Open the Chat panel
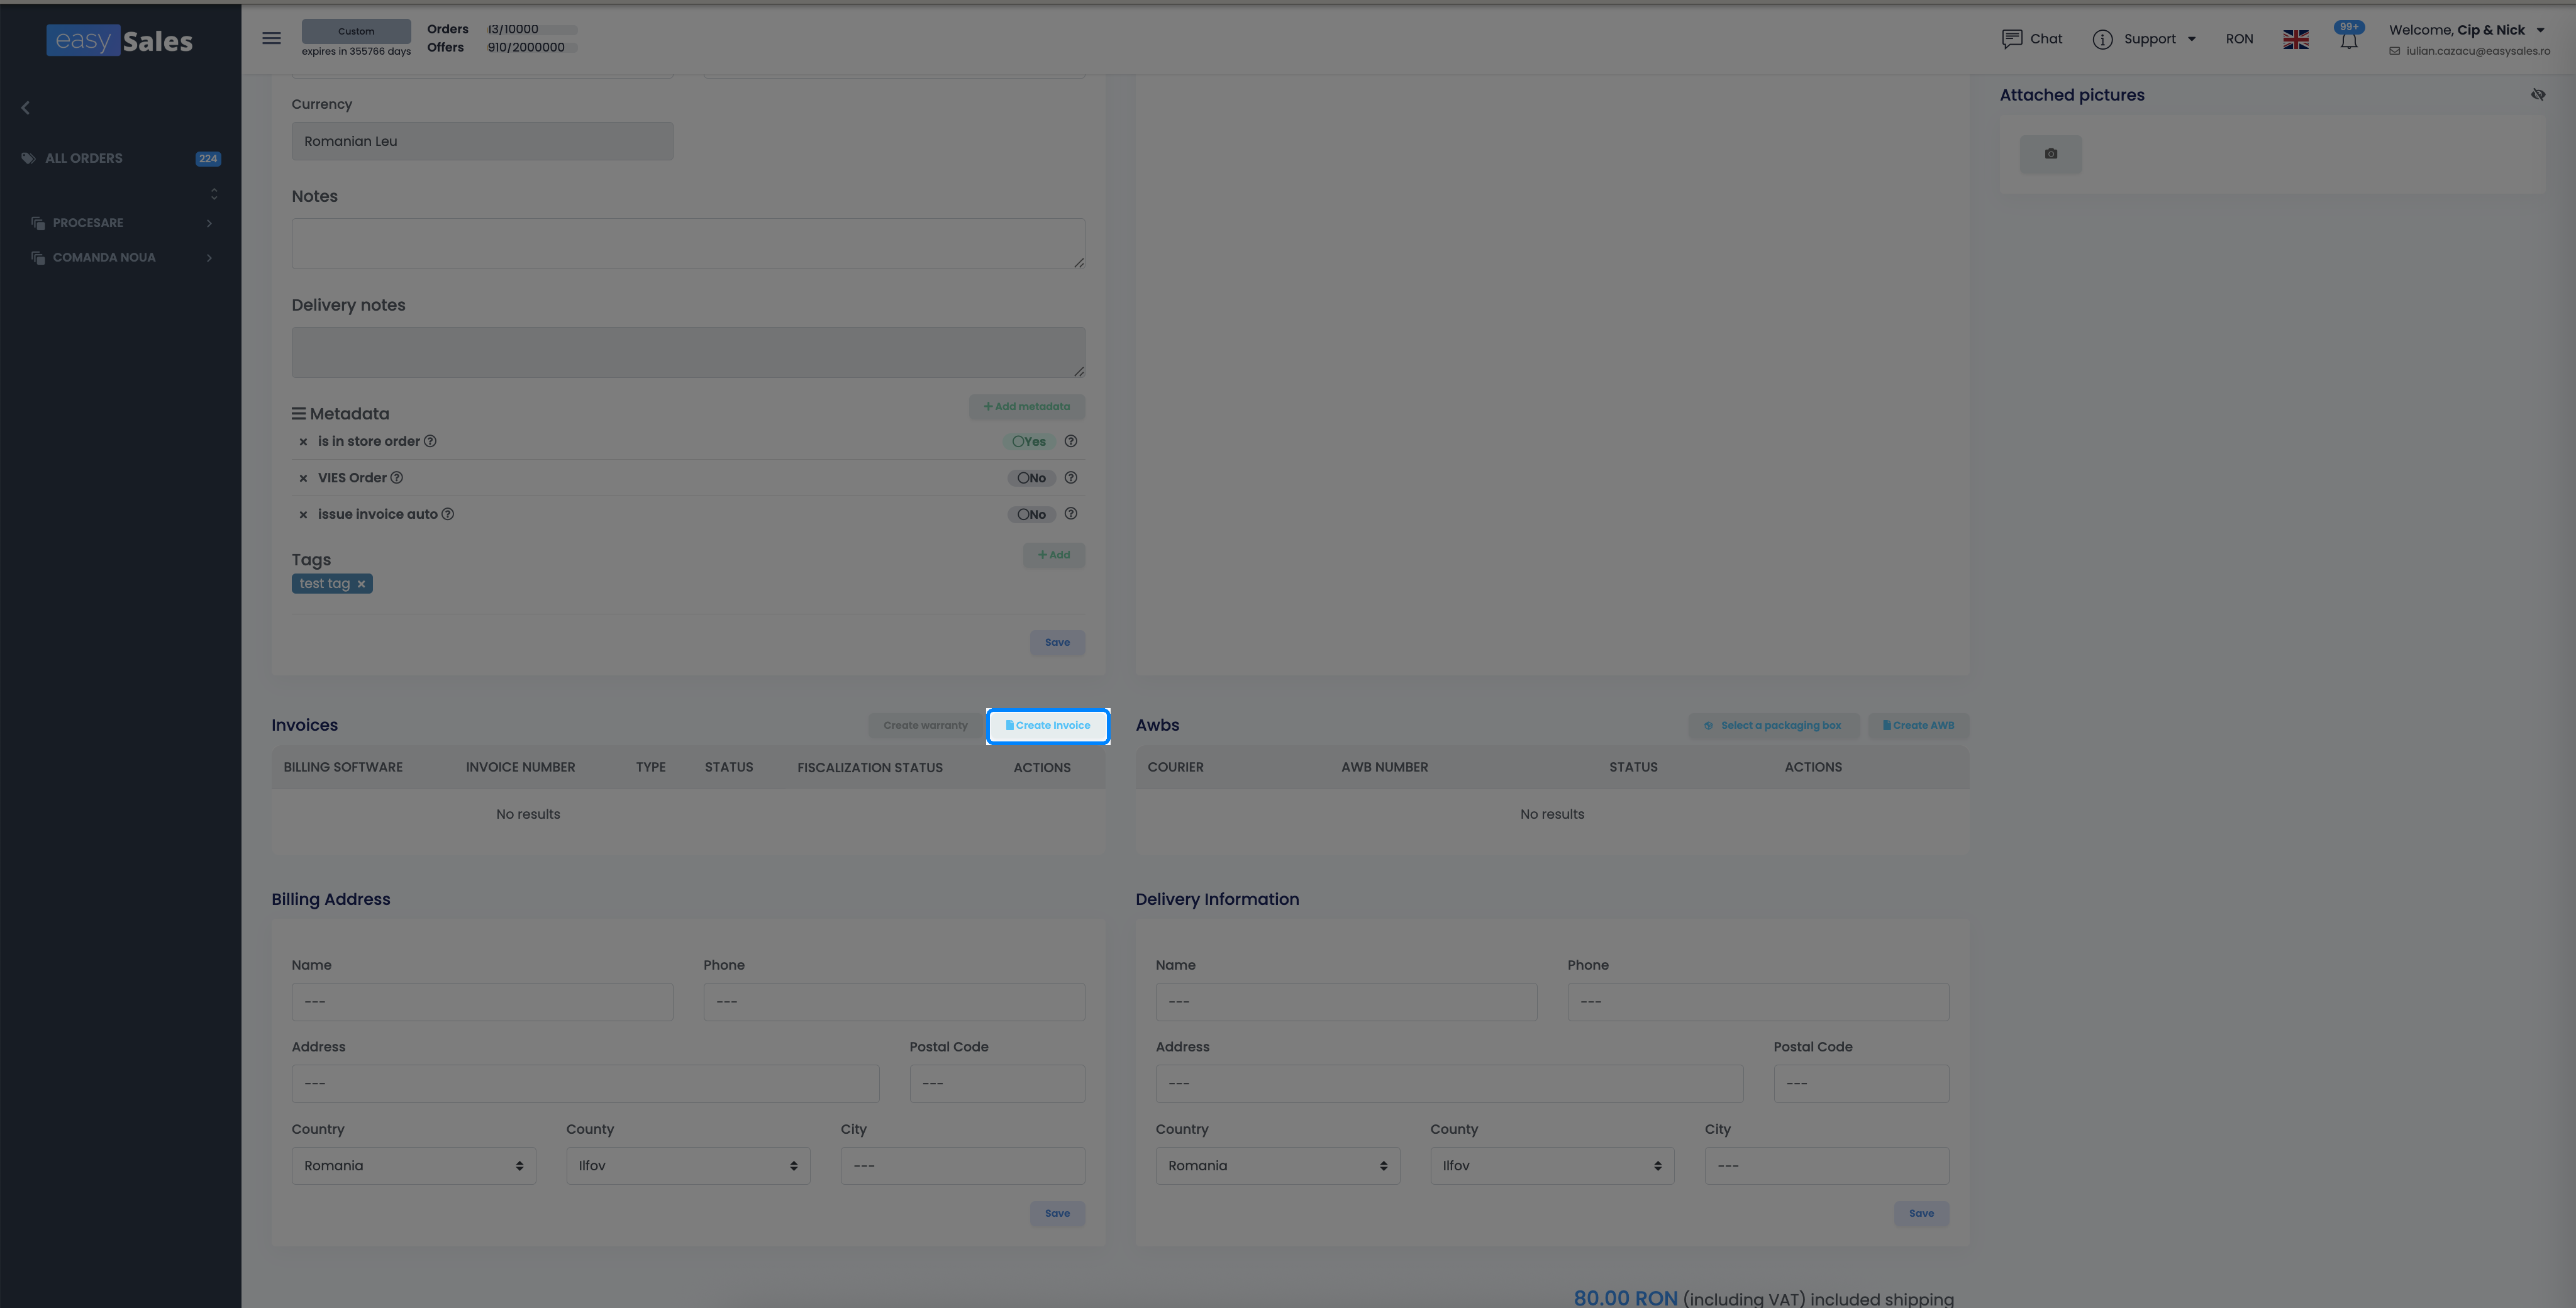Image resolution: width=2576 pixels, height=1308 pixels. (2031, 39)
